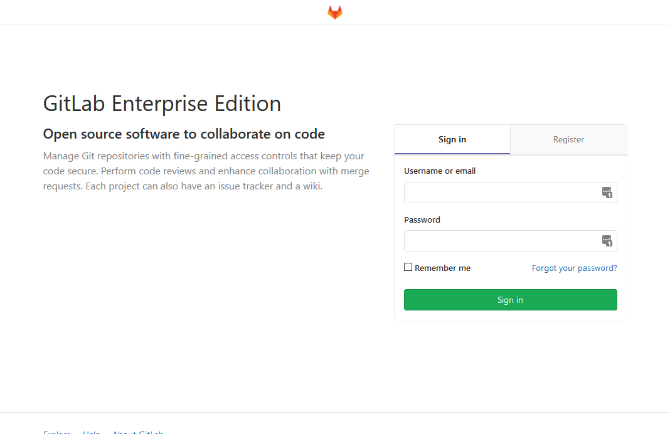
Task: Open the Explore footer link
Action: coord(56,431)
